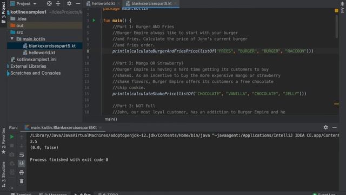Select the blankexercisespart5.kt editor tab
This screenshot has width=346, height=195.
[x=151, y=4]
